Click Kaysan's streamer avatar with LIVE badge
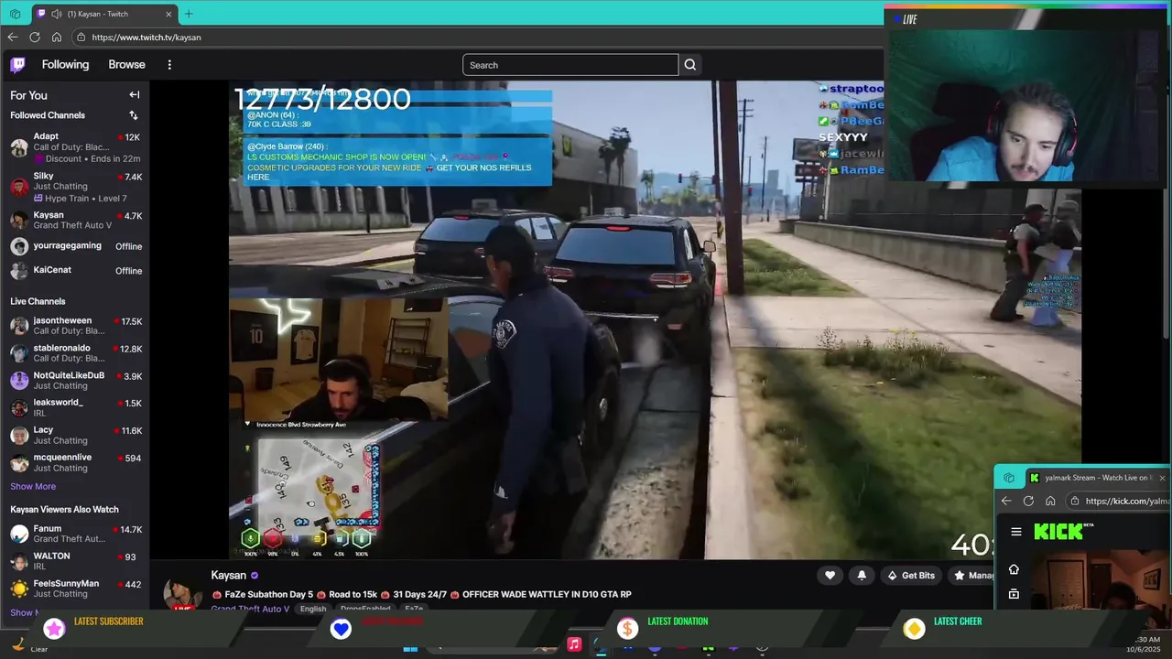The image size is (1172, 659). 182,593
